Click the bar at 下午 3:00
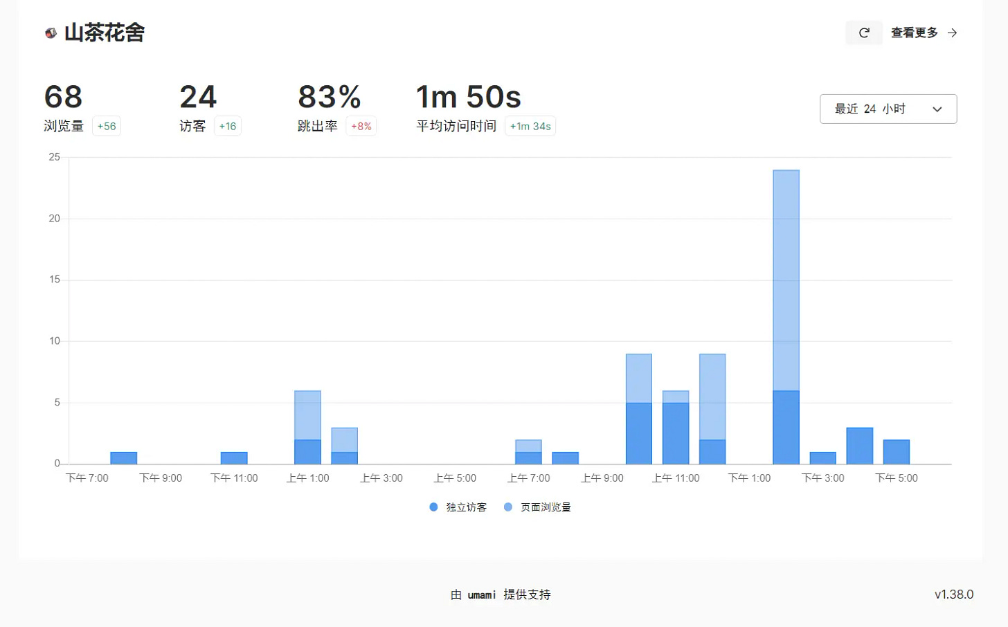 pyautogui.click(x=823, y=458)
